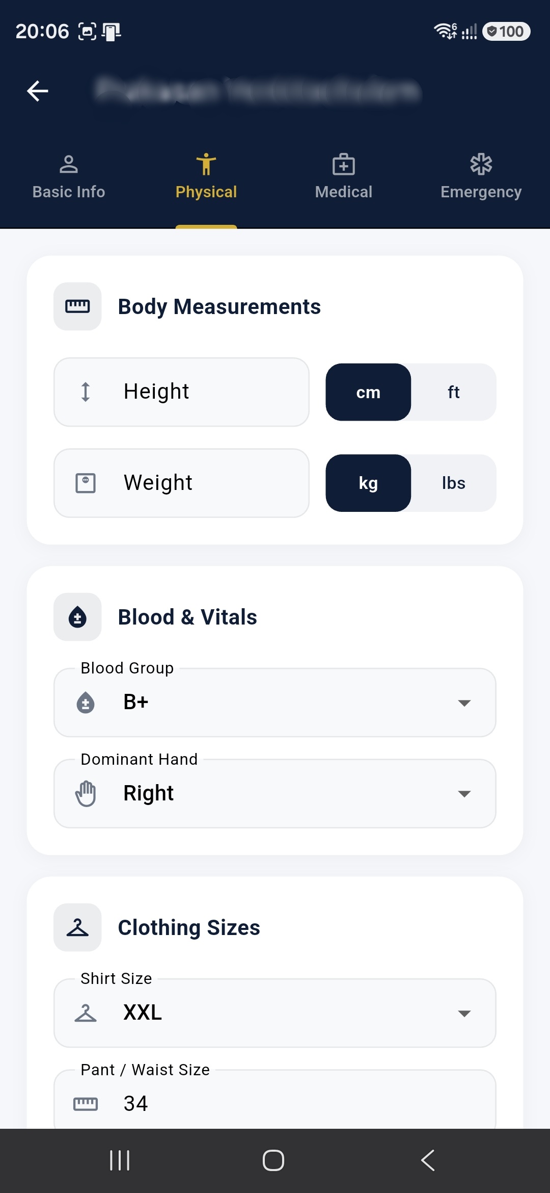
Task: Open Android recent apps button
Action: (120, 1160)
